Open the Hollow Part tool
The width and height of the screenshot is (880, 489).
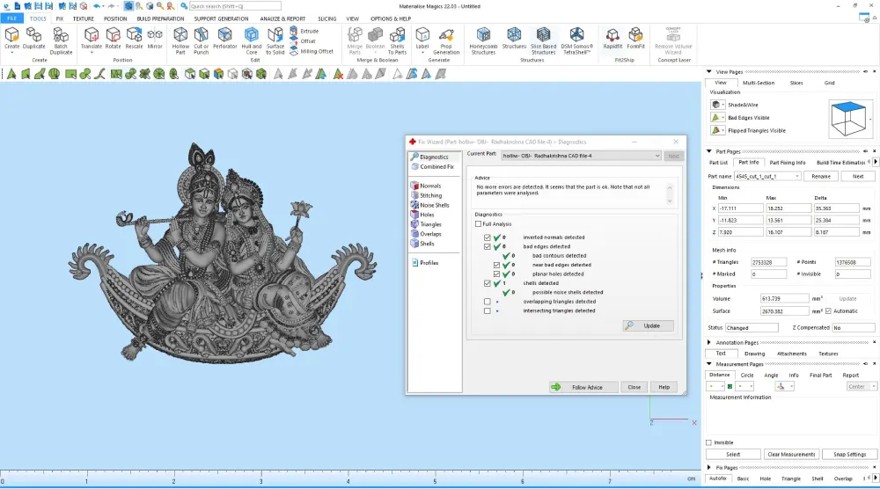coord(180,41)
